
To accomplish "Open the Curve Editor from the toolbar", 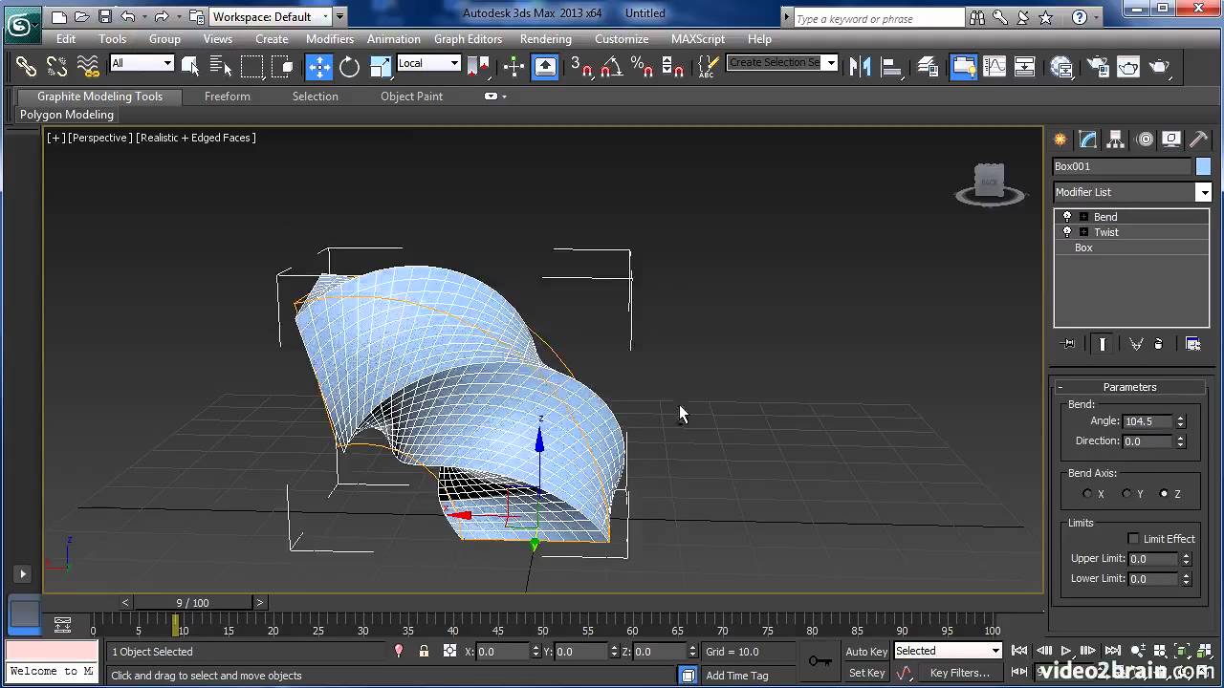I will coord(994,66).
